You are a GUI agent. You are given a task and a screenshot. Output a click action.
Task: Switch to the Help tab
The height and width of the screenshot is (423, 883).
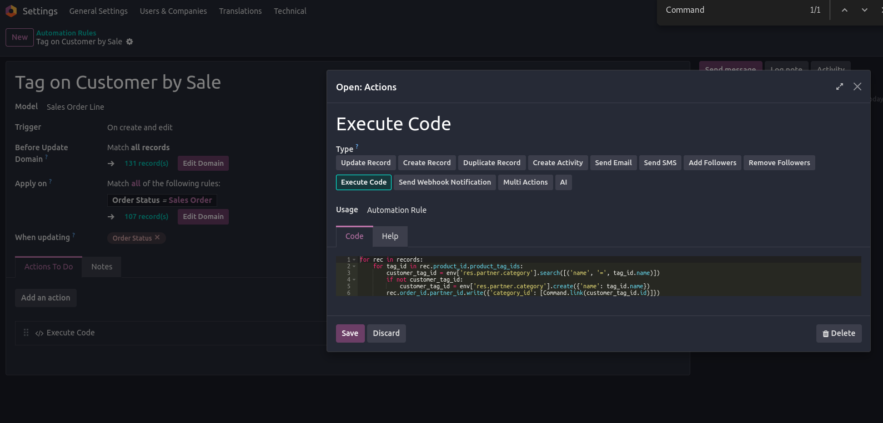390,236
